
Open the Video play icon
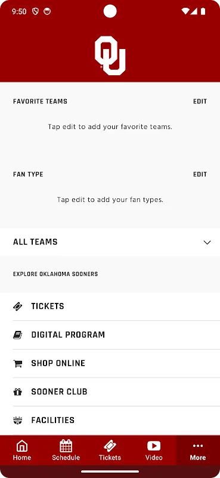(x=154, y=446)
